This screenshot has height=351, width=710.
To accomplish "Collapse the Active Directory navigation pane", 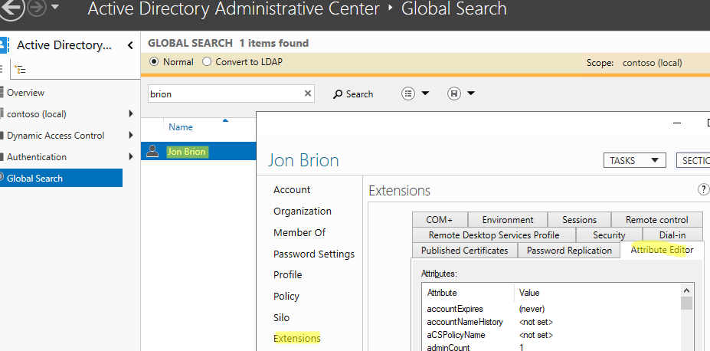I will pos(130,45).
